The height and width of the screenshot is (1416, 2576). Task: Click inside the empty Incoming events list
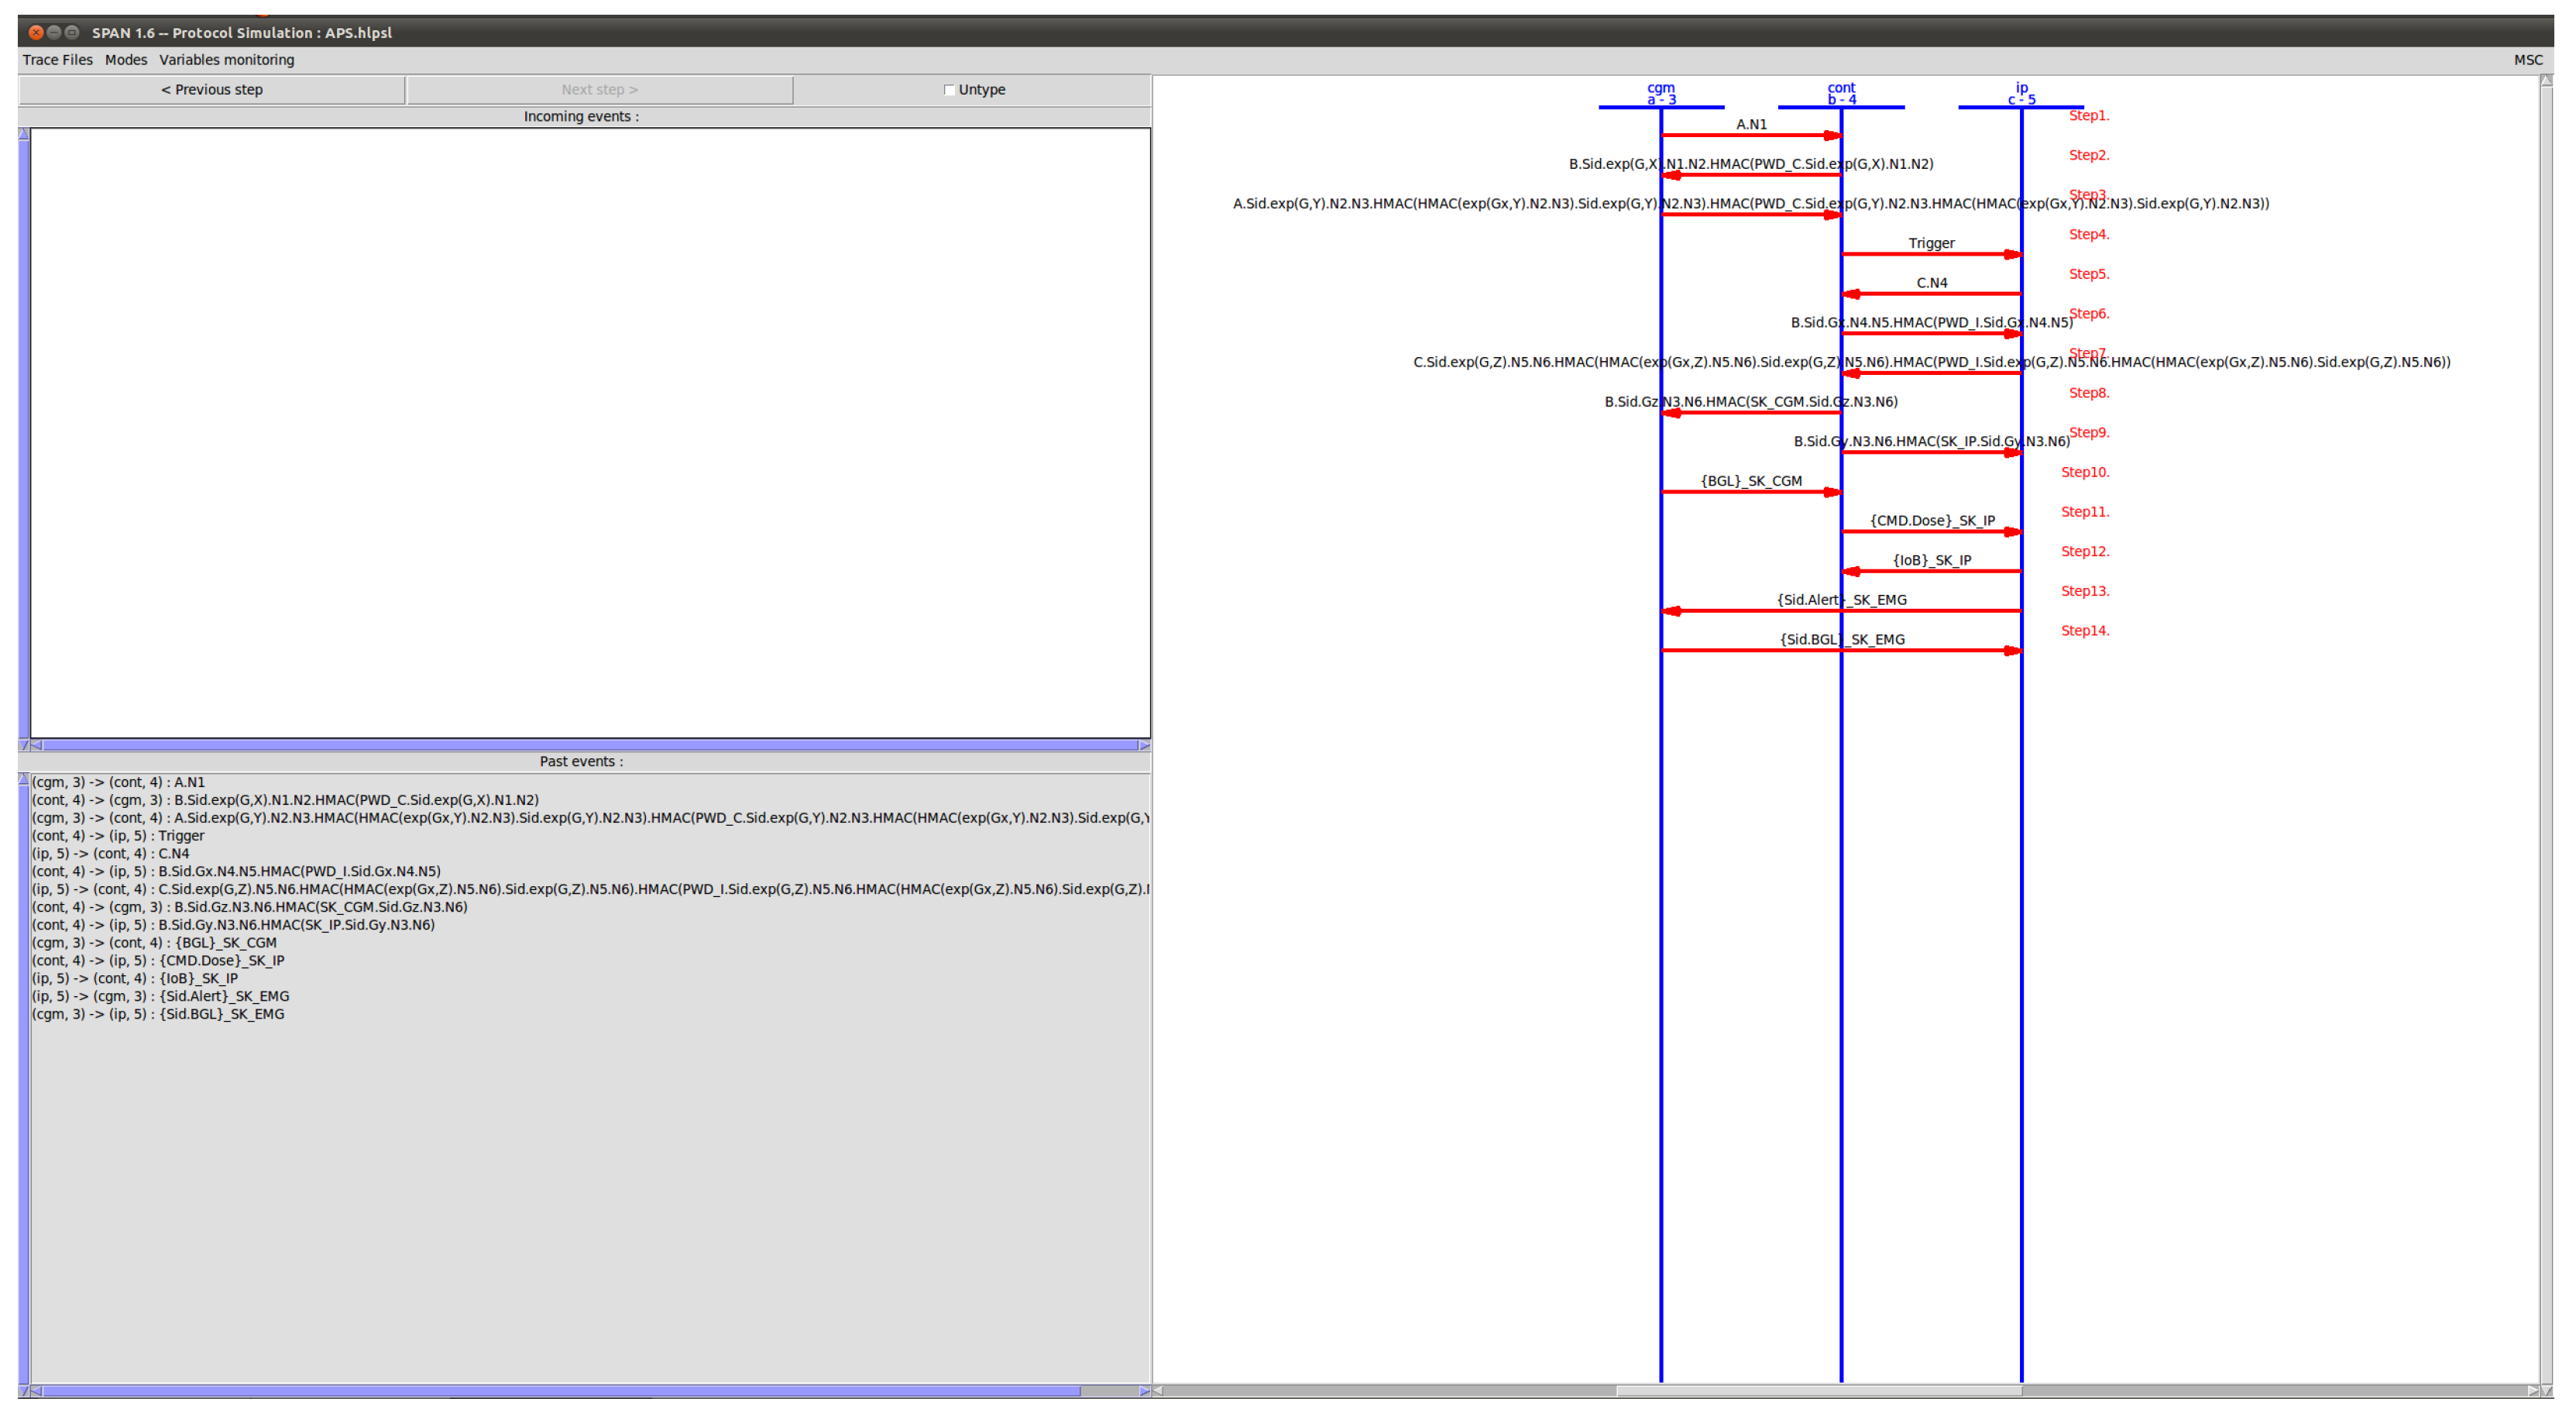pos(590,430)
